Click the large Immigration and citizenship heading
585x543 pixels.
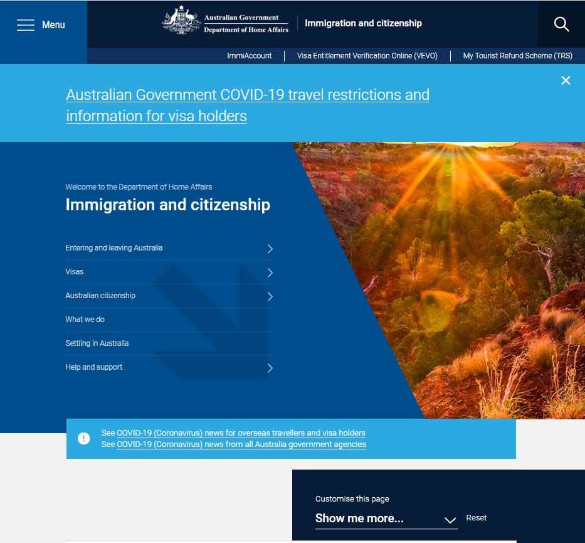pyautogui.click(x=167, y=205)
